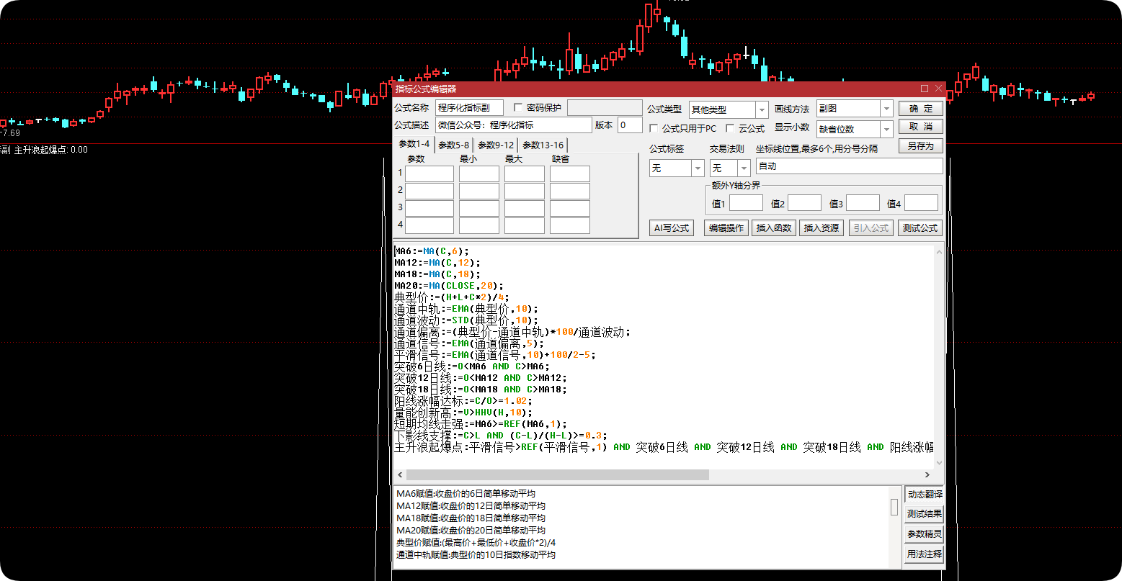Screen dimensions: 1122x581
Task: Click the 坐标线位置 input field
Action: (x=849, y=166)
